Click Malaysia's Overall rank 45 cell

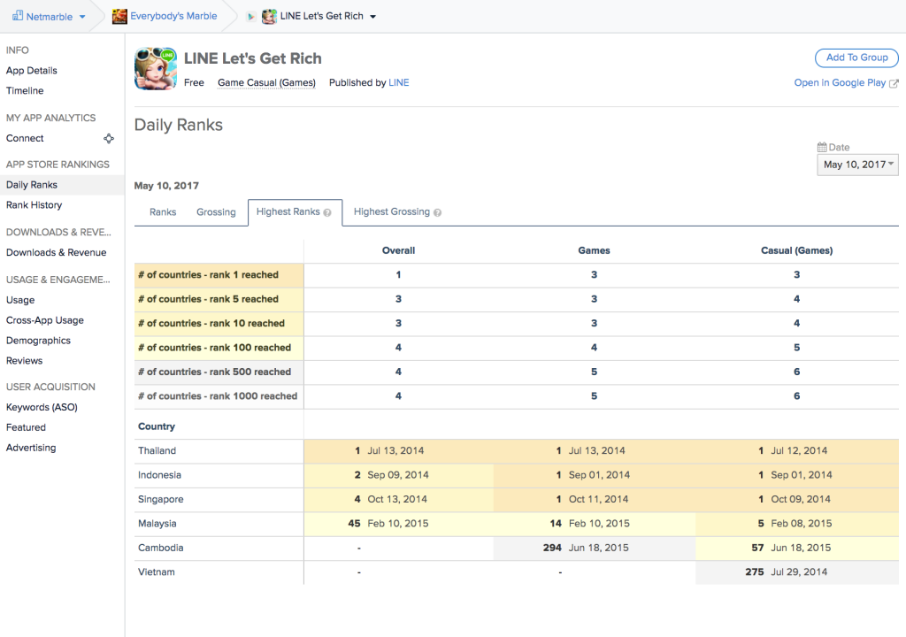click(399, 524)
